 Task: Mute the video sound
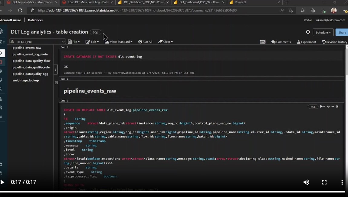point(306,182)
